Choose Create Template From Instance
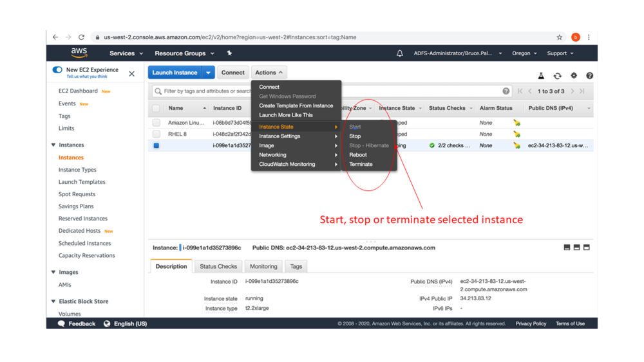 [x=296, y=106]
